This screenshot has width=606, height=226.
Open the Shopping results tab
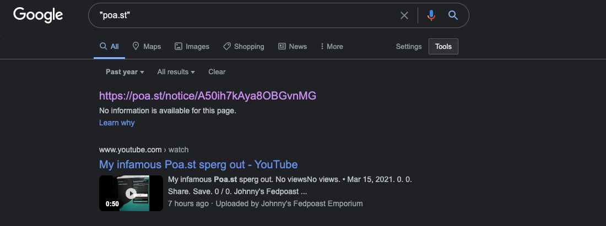click(244, 46)
